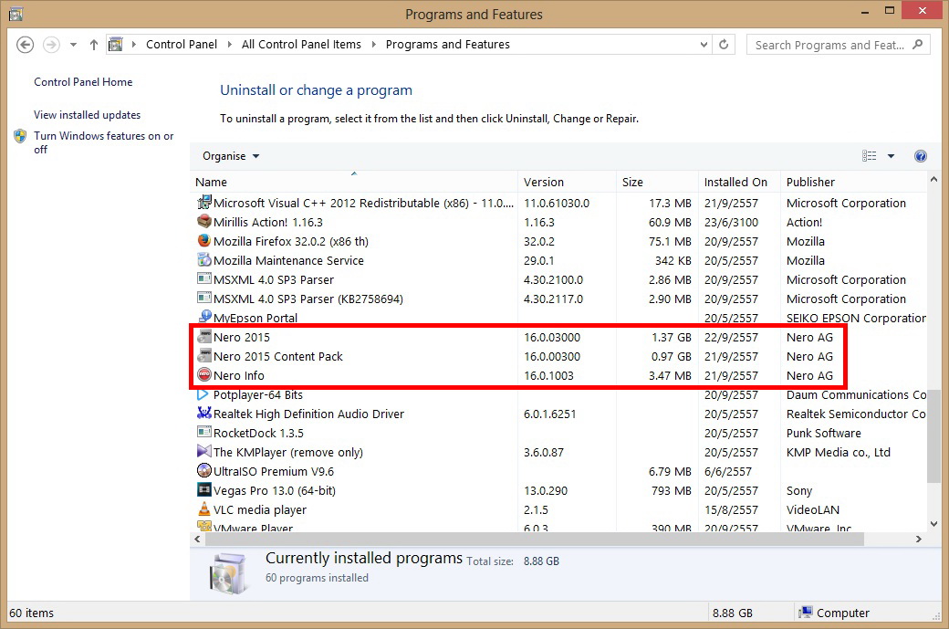Click the Vegas Pro 13.0 icon
Image resolution: width=949 pixels, height=629 pixels.
[204, 490]
